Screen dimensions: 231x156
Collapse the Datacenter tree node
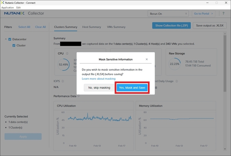click(x=6, y=39)
